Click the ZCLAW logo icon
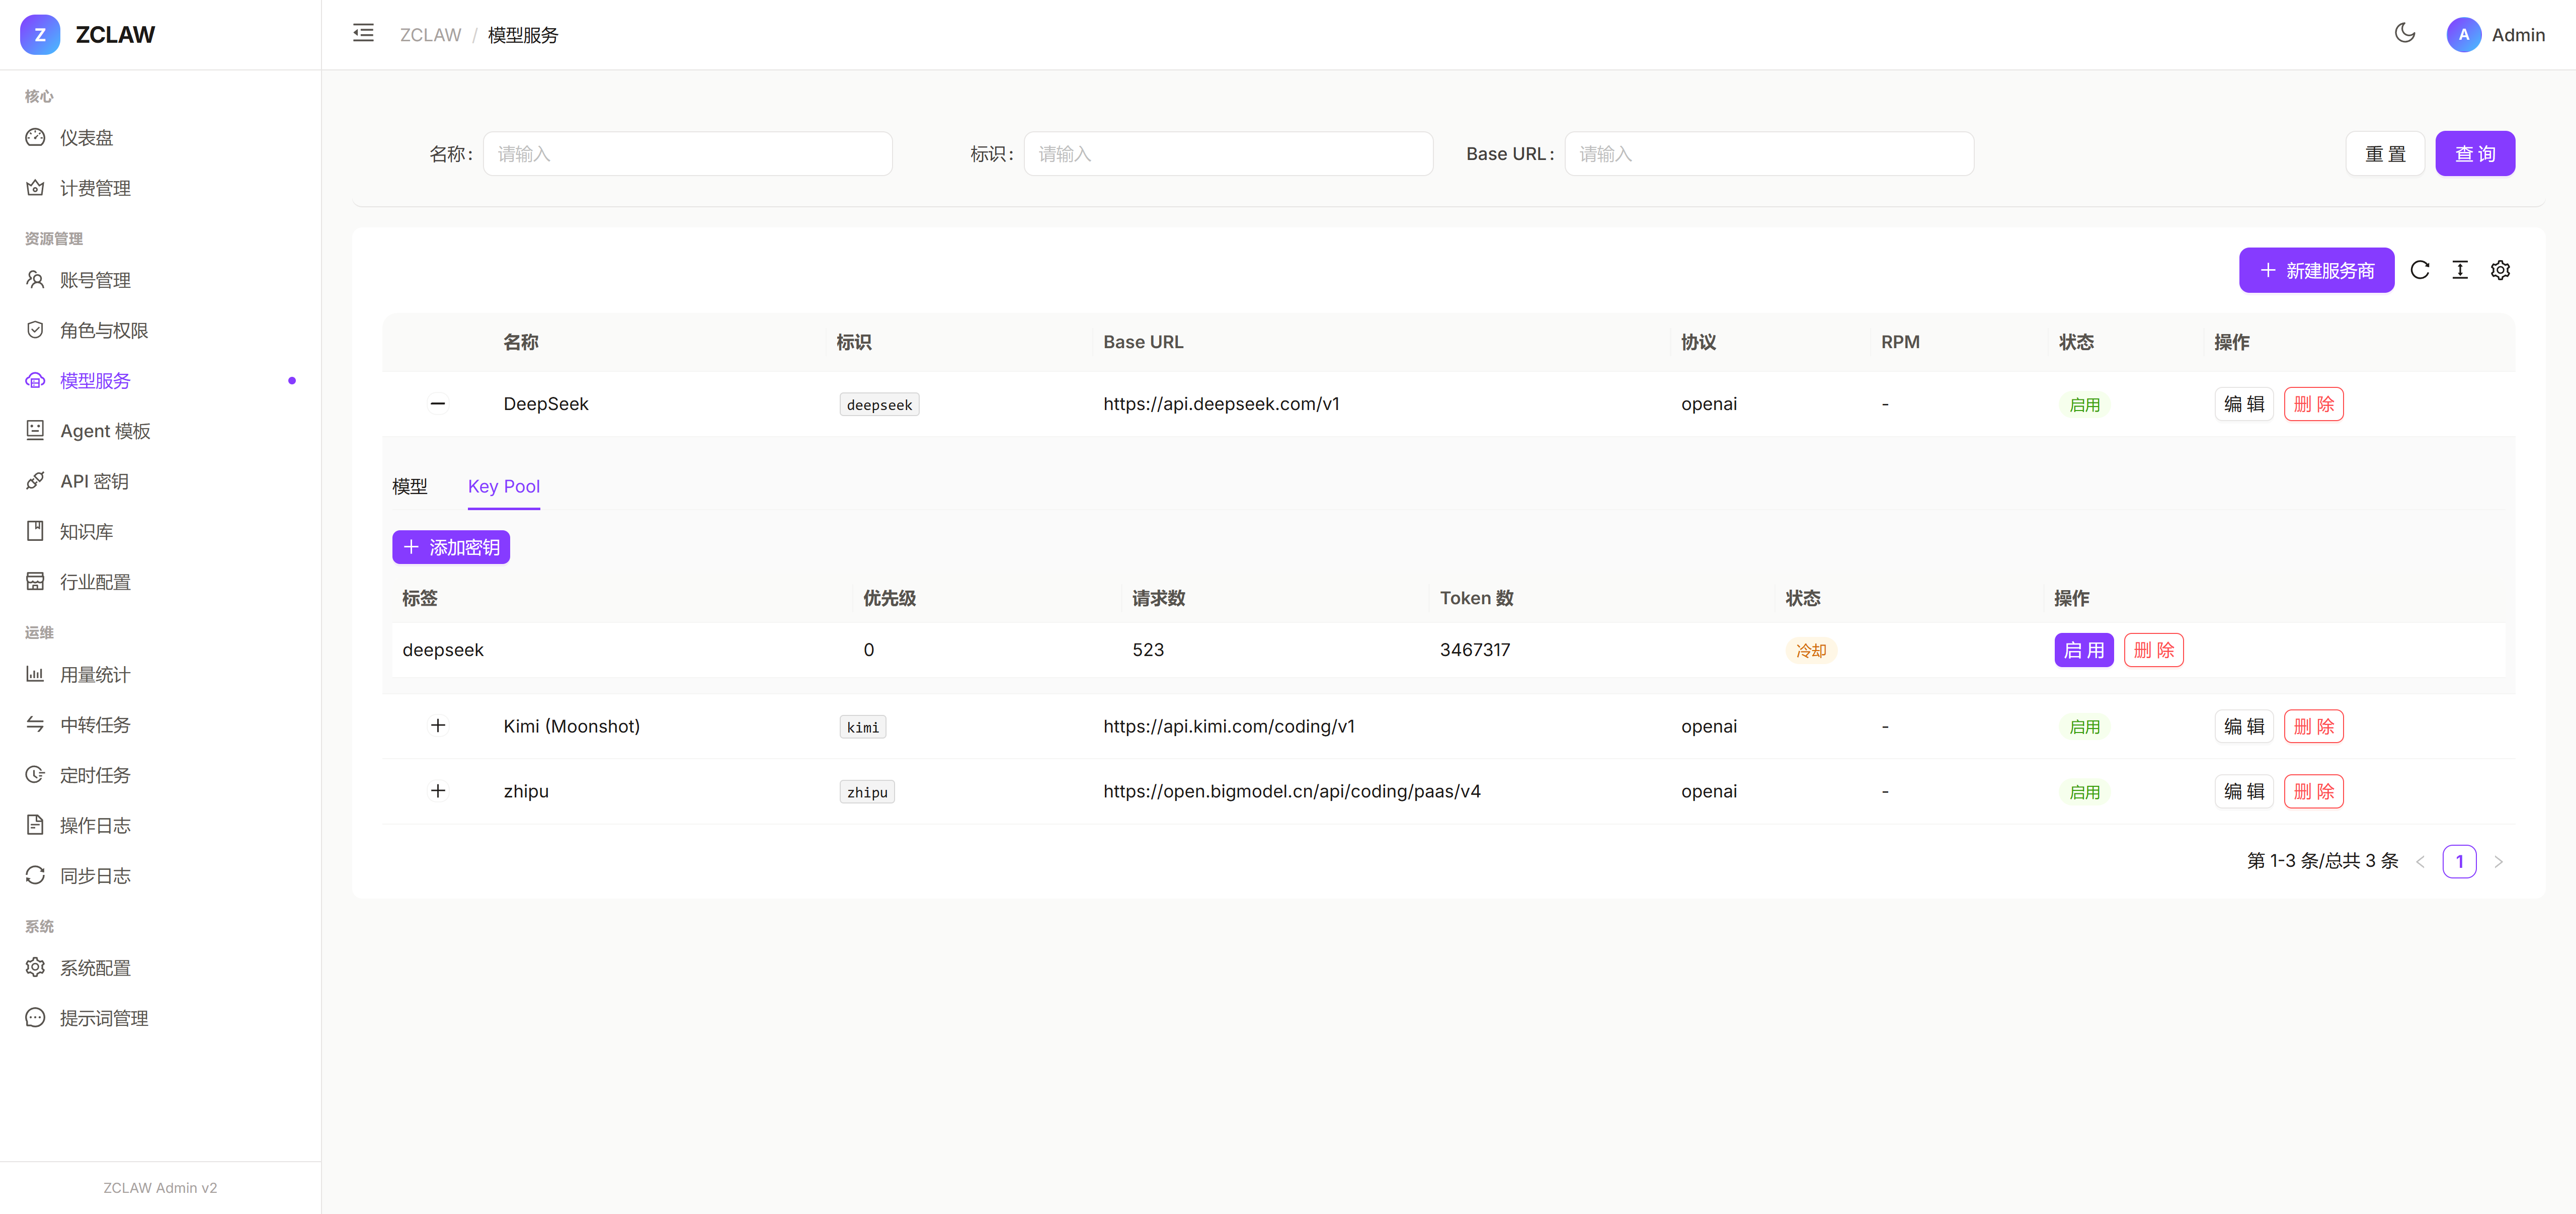 (40, 35)
